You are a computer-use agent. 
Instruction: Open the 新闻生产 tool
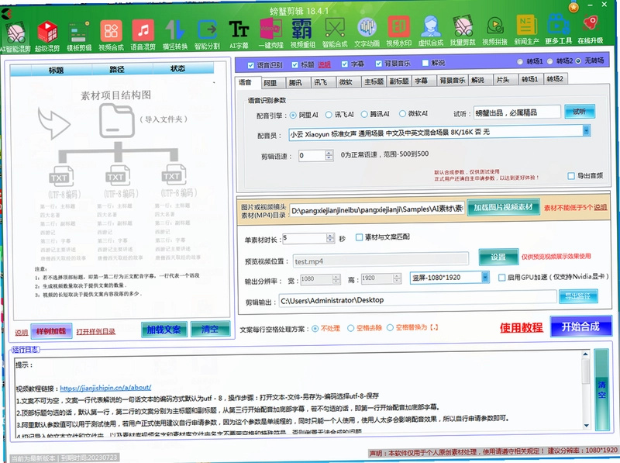(x=526, y=30)
